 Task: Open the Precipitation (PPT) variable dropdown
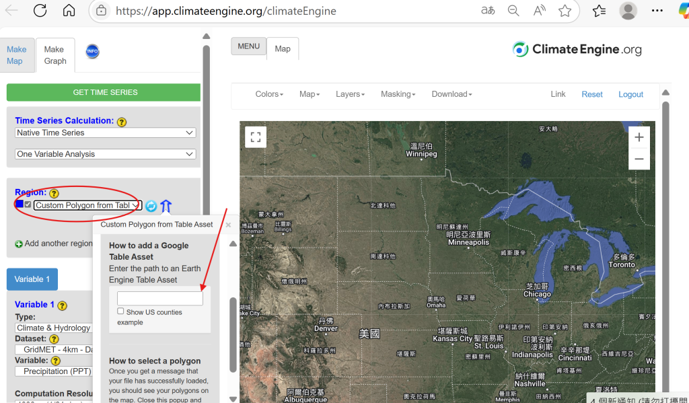pos(54,371)
